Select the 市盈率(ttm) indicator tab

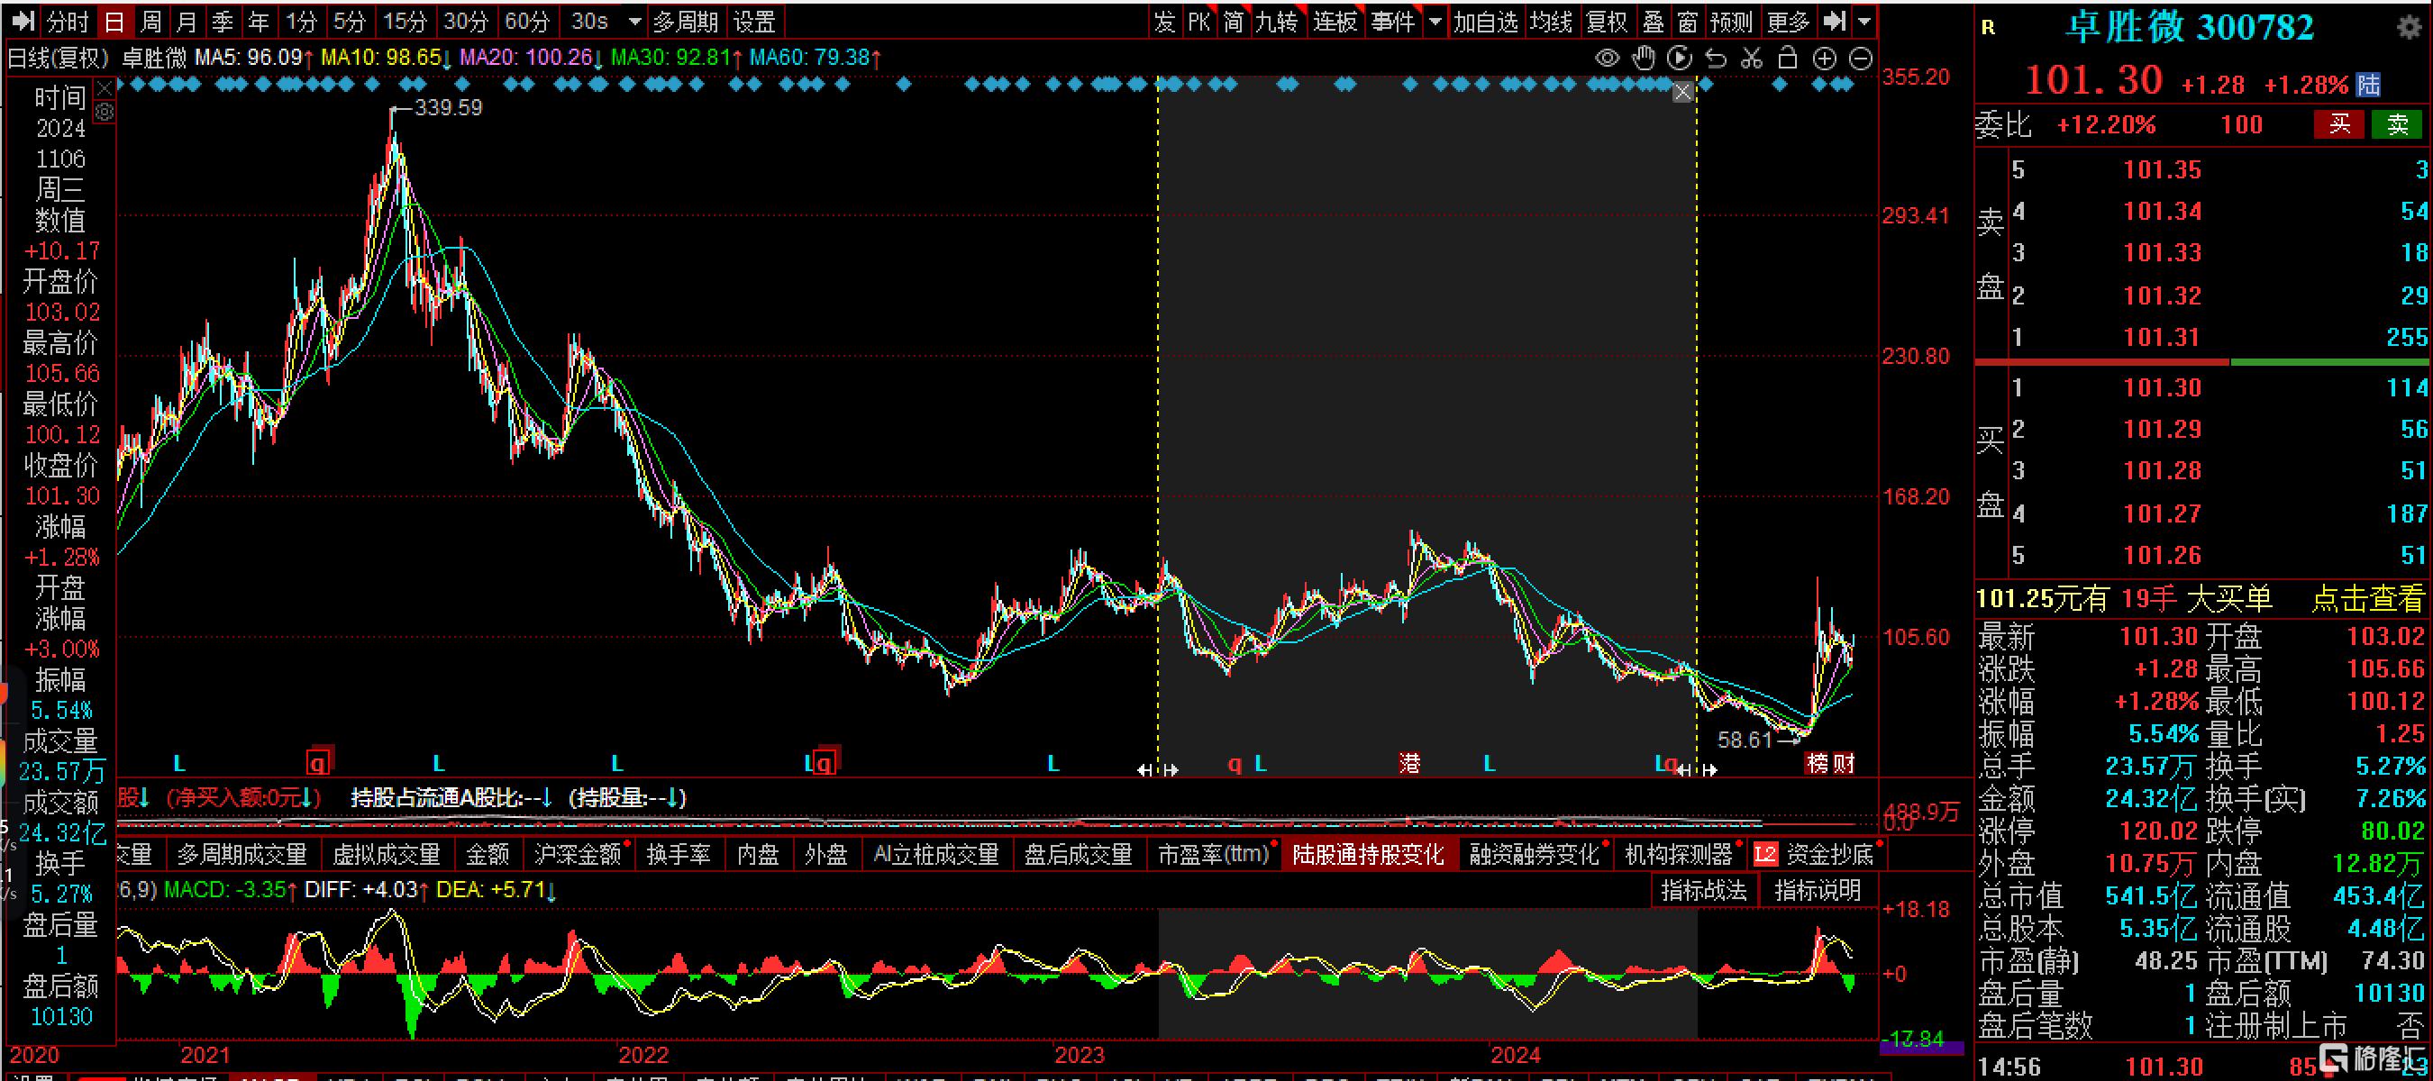pyautogui.click(x=1214, y=854)
